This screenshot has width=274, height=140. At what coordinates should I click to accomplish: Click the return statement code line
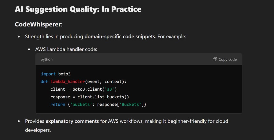98,105
